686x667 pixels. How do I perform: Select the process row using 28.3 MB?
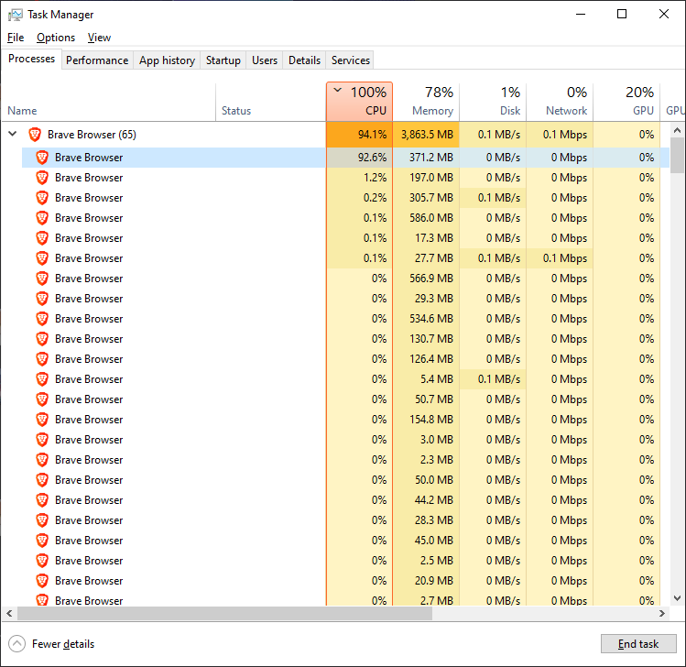345,519
